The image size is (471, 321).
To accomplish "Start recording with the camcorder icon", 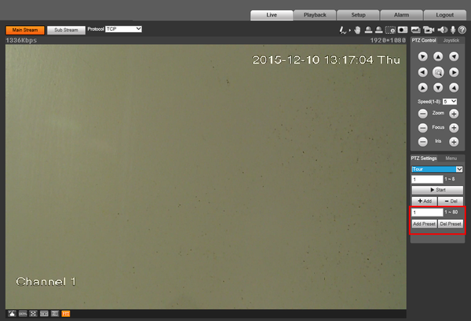I will (x=429, y=30).
